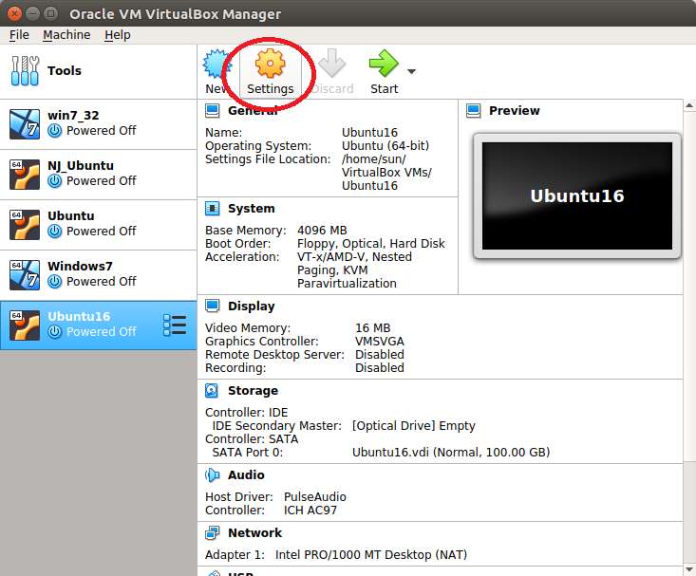The width and height of the screenshot is (696, 576).
Task: Click NJ_Ubuntu Powered Off state icon
Action: pos(54,181)
